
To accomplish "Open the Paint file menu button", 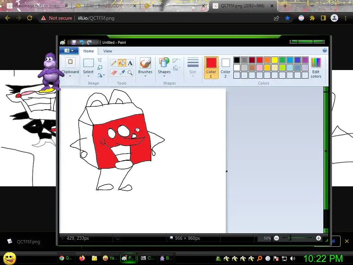I will [69, 51].
